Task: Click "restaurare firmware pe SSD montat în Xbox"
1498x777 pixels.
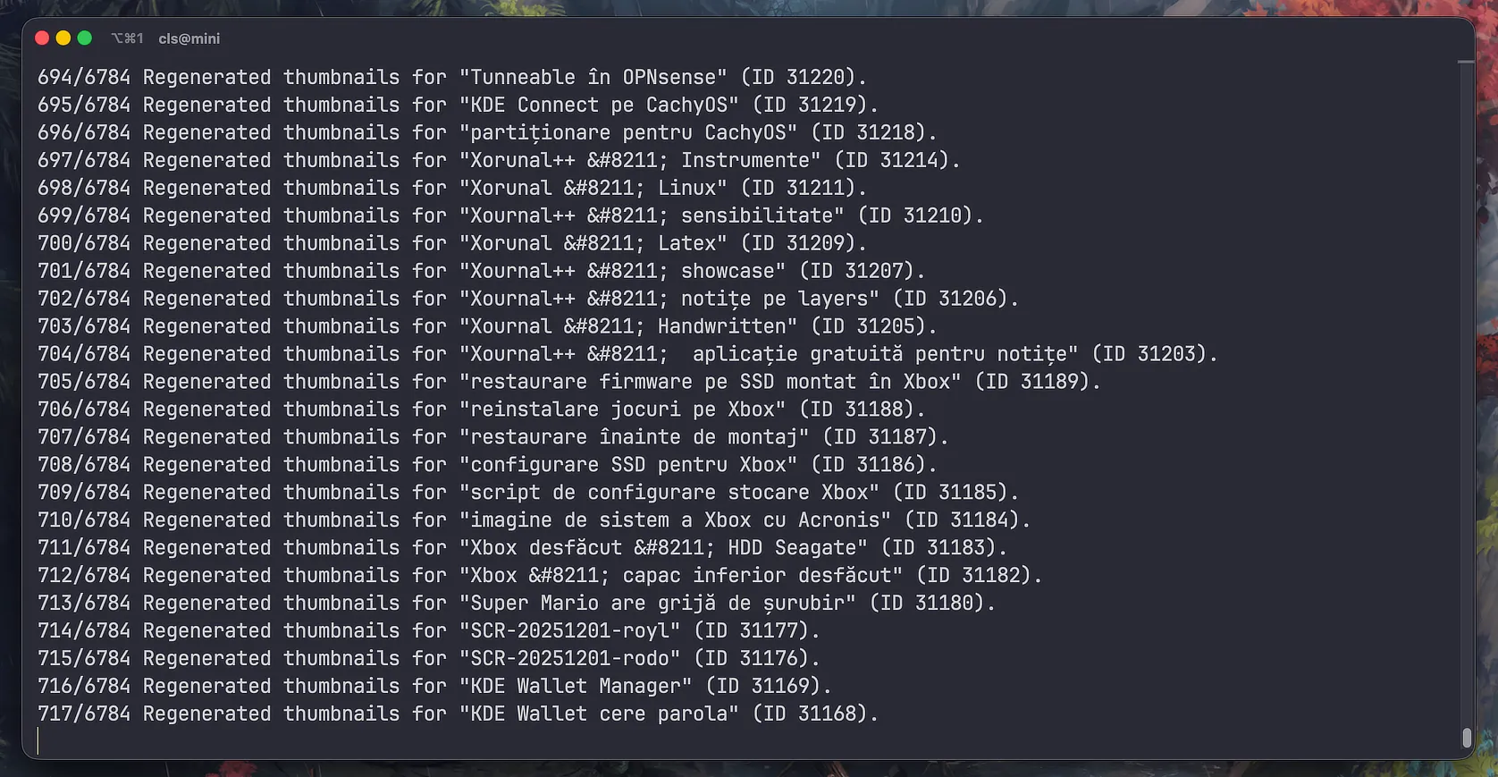Action: pos(711,382)
